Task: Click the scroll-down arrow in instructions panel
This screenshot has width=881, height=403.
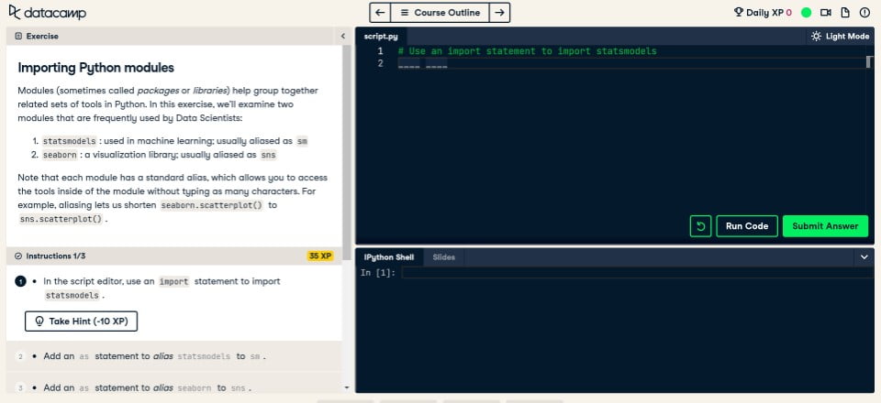Action: 346,387
